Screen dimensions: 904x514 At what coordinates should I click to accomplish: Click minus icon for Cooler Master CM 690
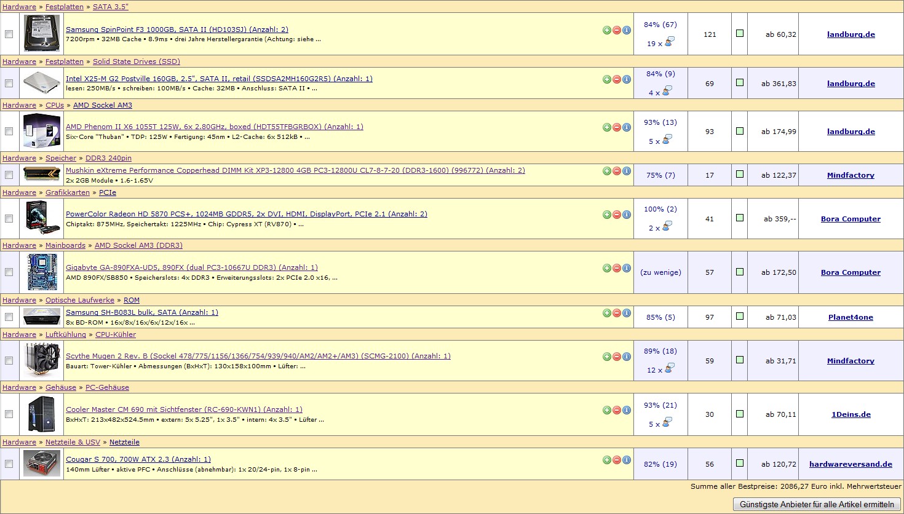pos(617,410)
